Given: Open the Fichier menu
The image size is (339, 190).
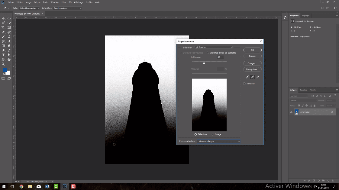Looking at the screenshot, I should [11, 2].
